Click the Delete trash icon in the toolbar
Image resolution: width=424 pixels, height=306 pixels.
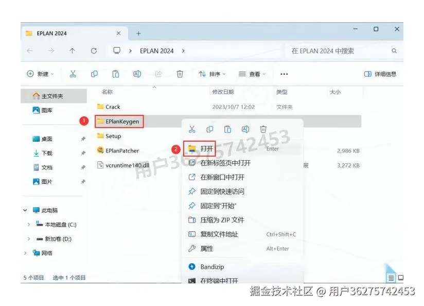(x=180, y=74)
